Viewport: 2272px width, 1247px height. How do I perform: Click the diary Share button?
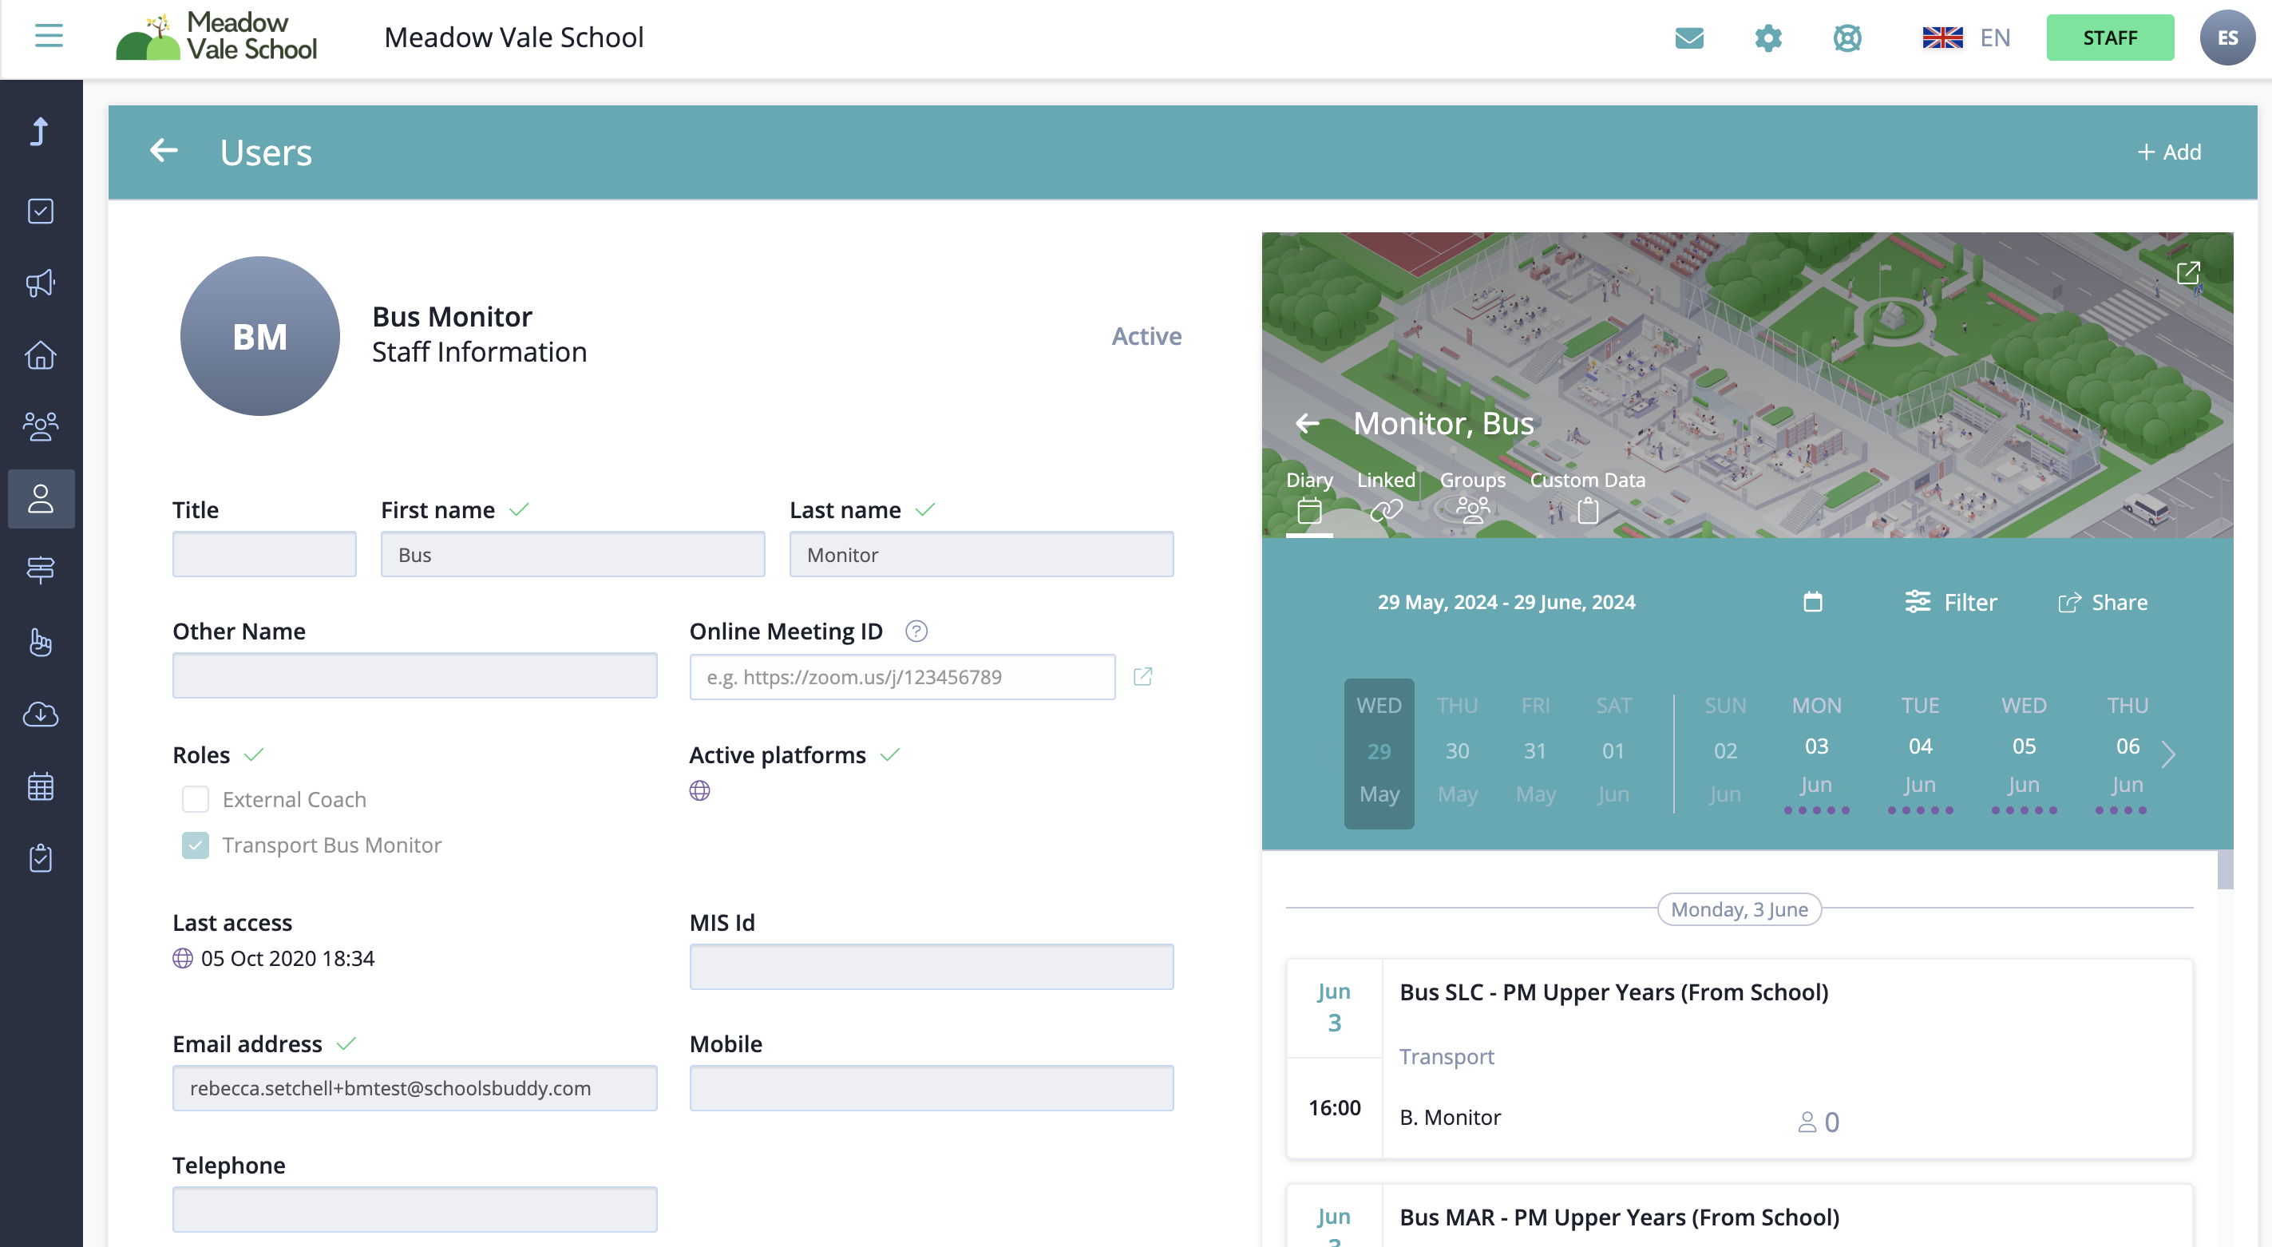pyautogui.click(x=2103, y=602)
